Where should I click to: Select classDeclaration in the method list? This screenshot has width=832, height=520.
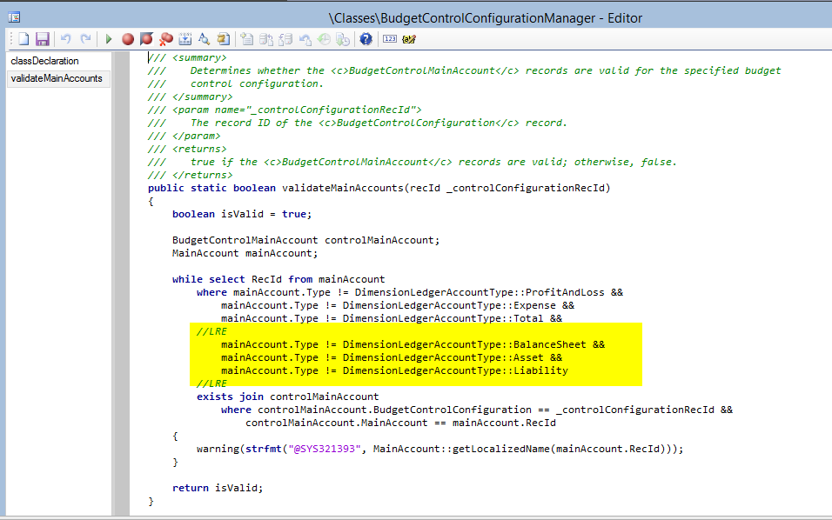(44, 61)
